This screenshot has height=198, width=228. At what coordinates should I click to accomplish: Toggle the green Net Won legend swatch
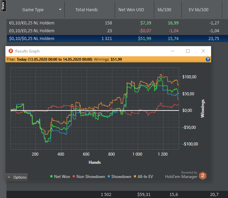click(x=51, y=176)
